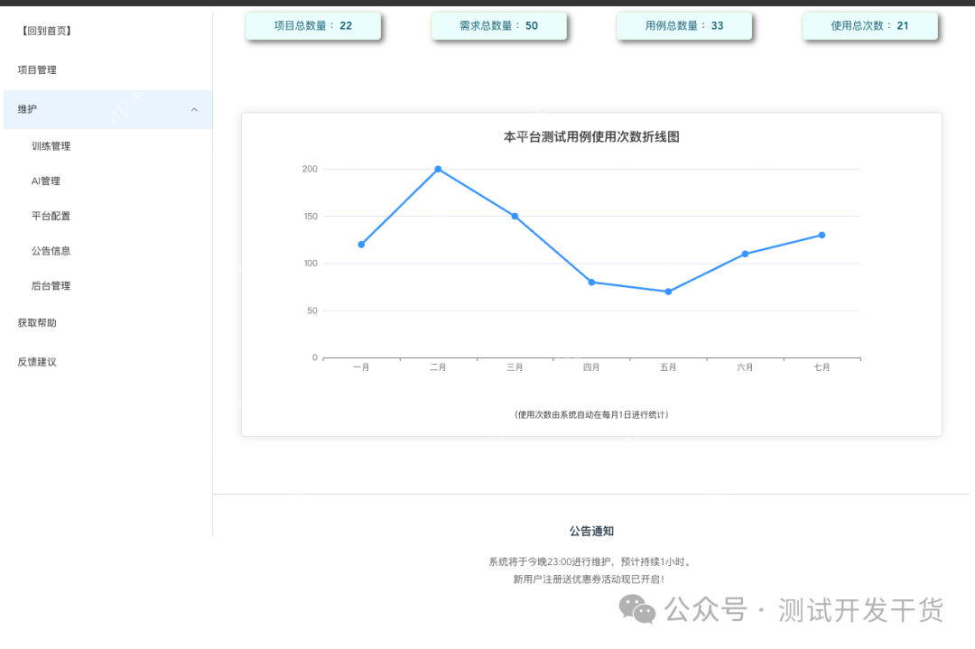Select the 七月 data point on chart
The height and width of the screenshot is (649, 975).
(822, 235)
